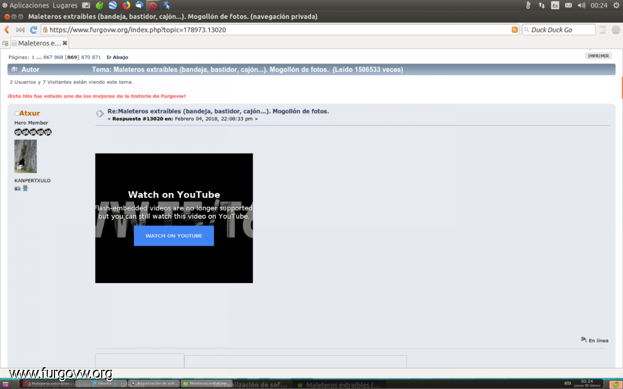Click the furgovw.org URL address field

click(279, 30)
